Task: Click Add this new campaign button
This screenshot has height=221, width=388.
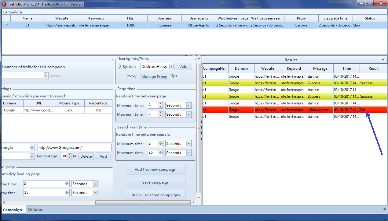Action: pos(156,170)
